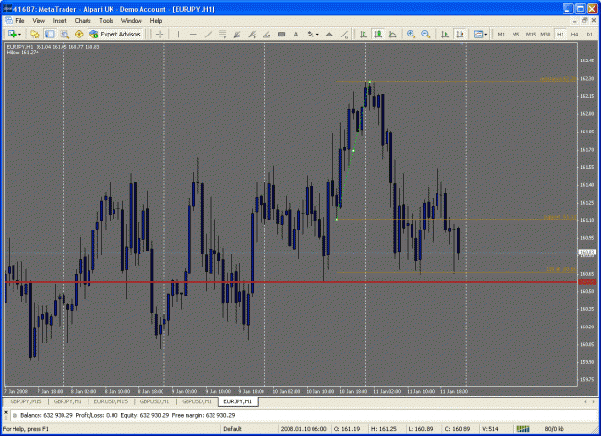
Task: Close the terminal panel with its X
Action: [6, 412]
